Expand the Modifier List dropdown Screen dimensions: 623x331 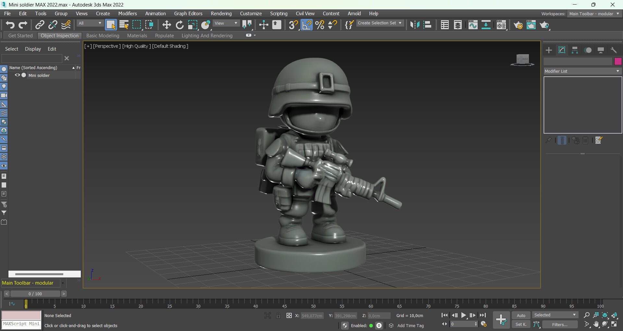[x=583, y=71]
